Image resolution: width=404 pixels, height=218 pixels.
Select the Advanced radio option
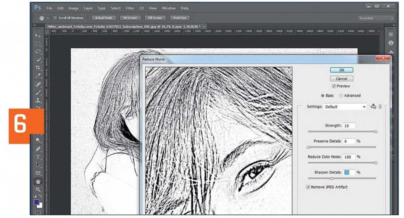341,96
